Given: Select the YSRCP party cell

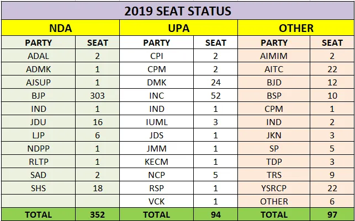Looking at the screenshot, I should point(274,188).
